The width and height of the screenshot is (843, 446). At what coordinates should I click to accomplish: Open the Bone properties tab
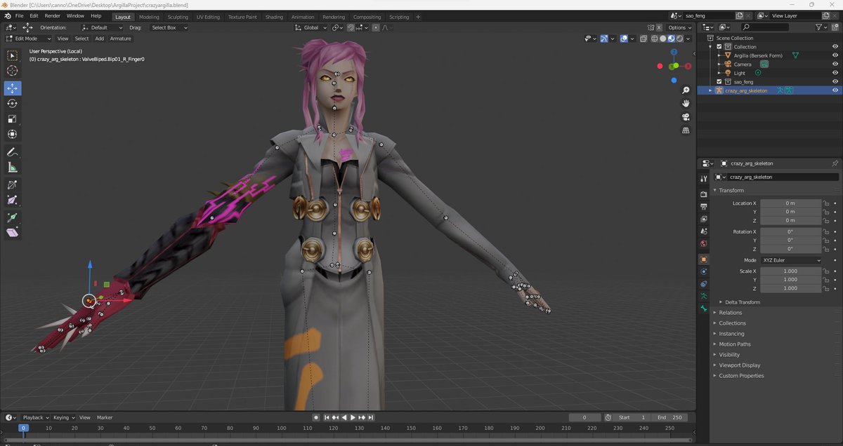tap(704, 309)
